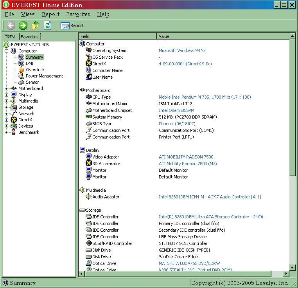Click the Value column header

[x=223, y=36]
